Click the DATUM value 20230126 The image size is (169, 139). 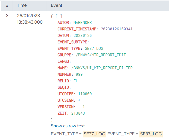(83, 36)
